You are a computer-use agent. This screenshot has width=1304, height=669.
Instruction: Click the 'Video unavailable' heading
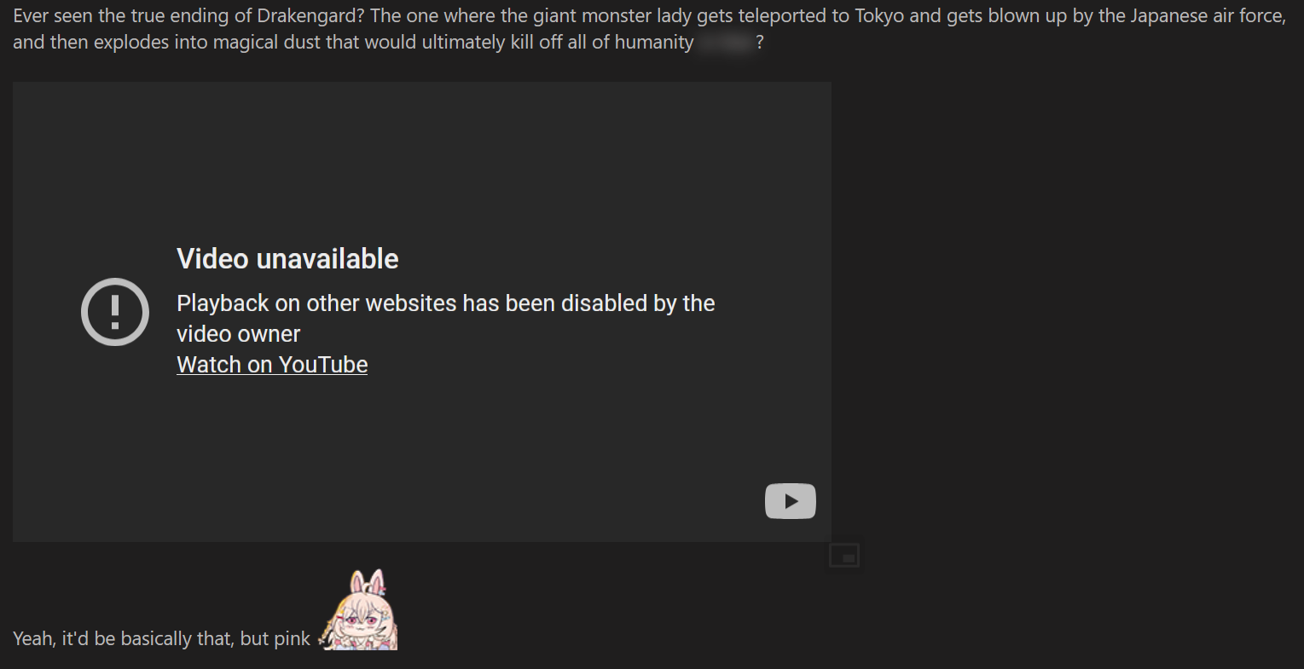coord(287,259)
